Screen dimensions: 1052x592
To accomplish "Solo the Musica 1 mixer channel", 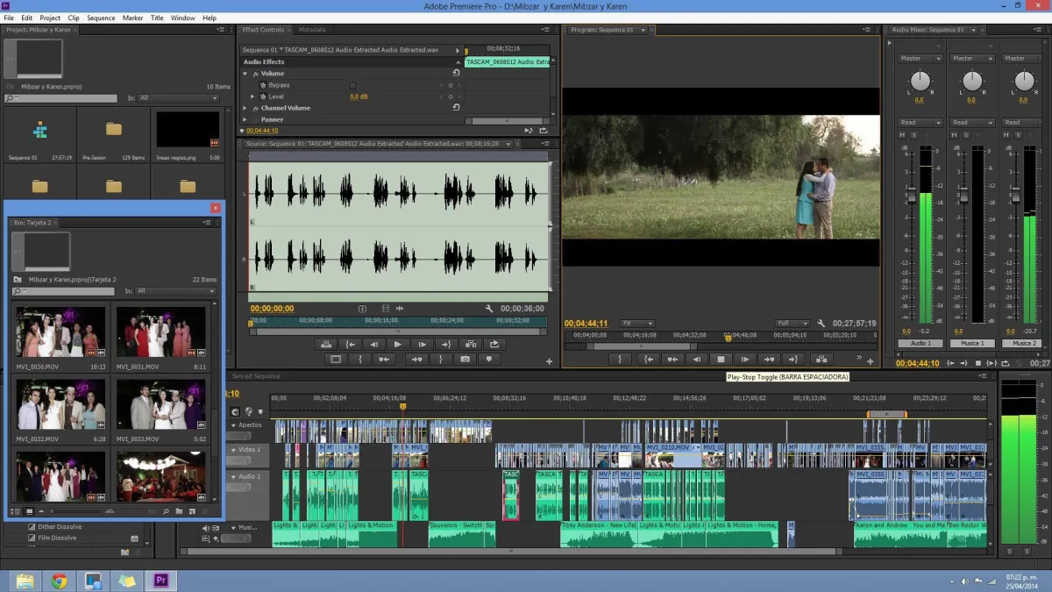I will [x=966, y=135].
